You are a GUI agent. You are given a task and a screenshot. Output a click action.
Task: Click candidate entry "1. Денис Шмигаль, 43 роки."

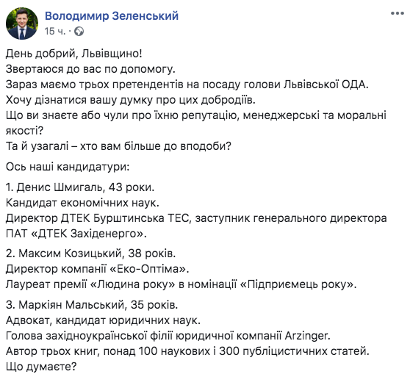tap(80, 187)
